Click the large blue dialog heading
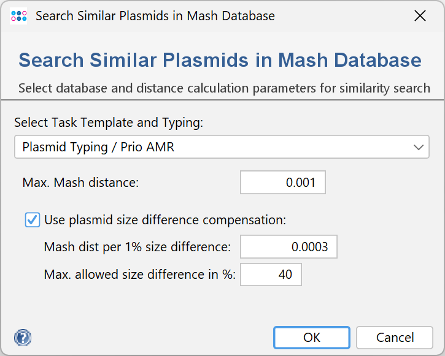This screenshot has width=445, height=356. click(x=220, y=61)
